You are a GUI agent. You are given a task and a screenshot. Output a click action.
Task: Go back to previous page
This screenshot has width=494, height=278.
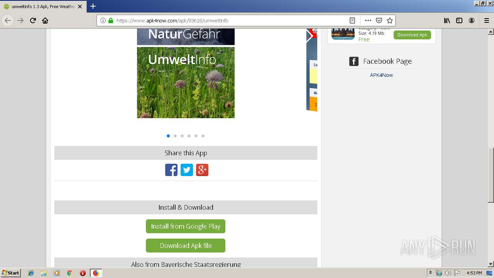(8, 20)
